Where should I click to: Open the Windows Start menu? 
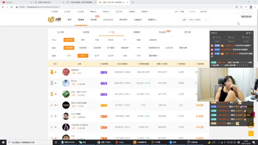coord(3,142)
